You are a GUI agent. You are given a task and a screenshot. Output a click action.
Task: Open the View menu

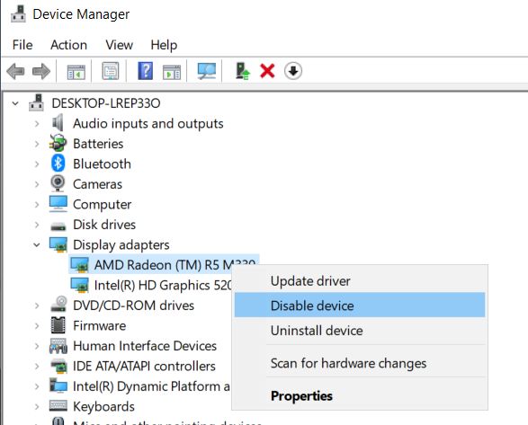click(120, 45)
